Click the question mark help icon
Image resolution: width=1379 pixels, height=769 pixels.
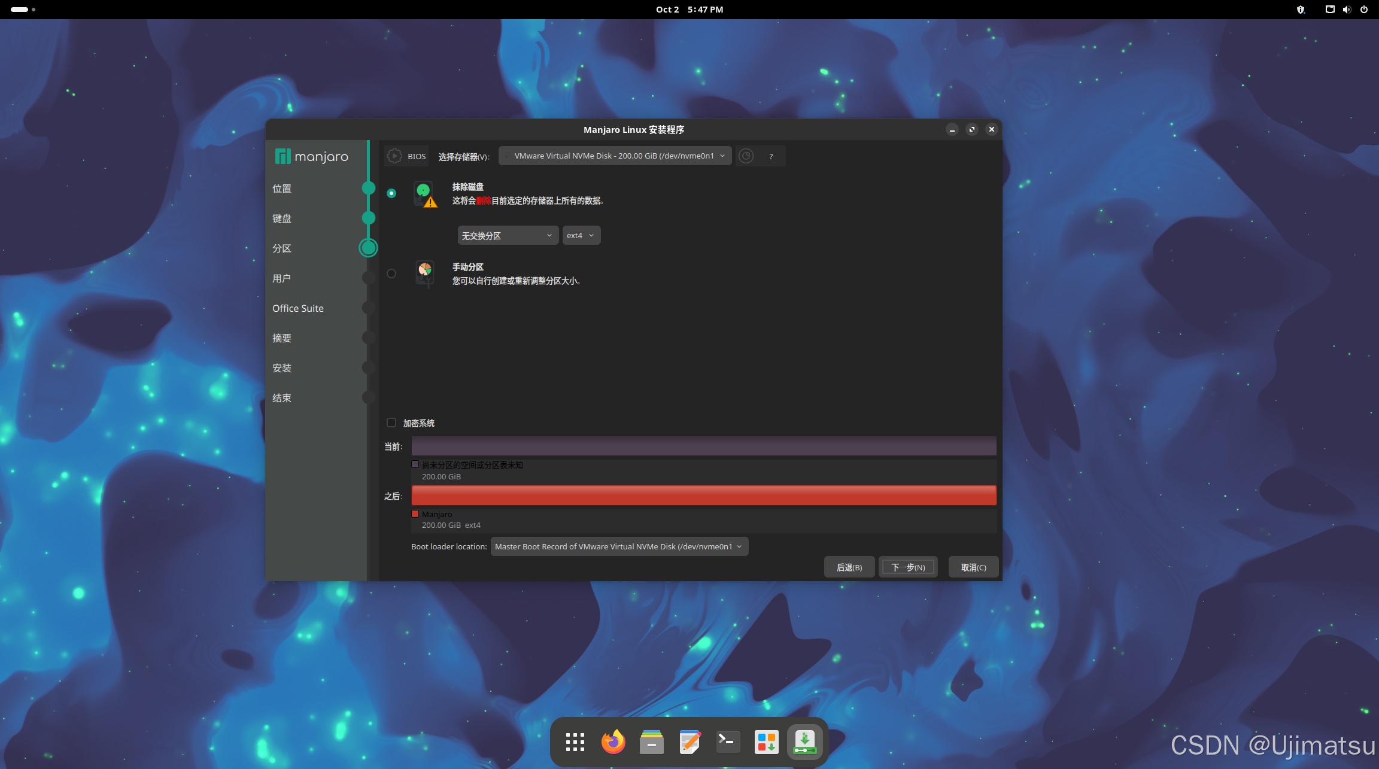pos(771,156)
